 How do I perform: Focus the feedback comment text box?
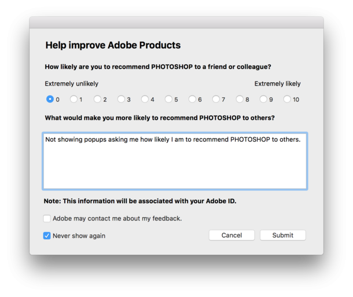(175, 161)
